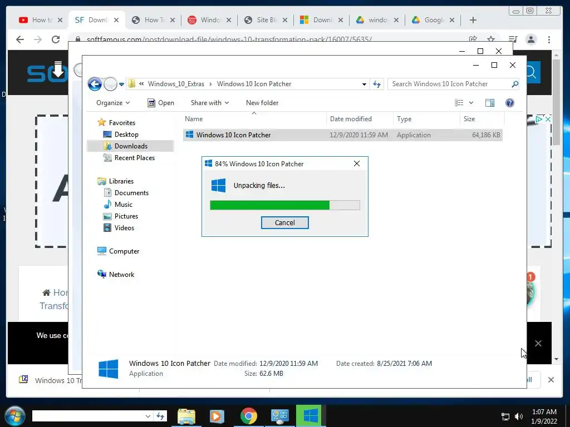570x427 pixels.
Task: Open Downloads in the navigation pane
Action: 131,146
